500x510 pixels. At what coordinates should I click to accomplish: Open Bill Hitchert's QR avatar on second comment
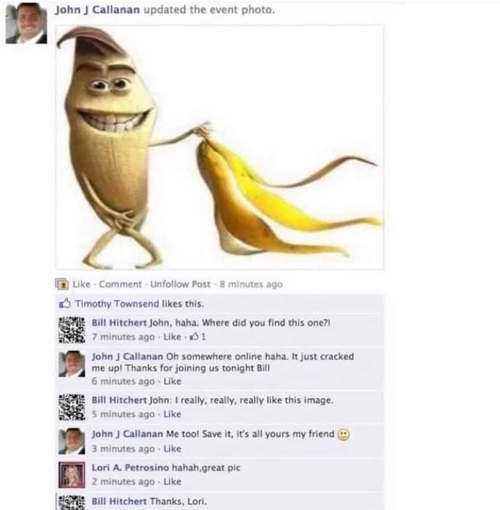pos(72,407)
